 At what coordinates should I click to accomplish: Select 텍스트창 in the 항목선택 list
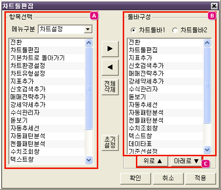click(x=47, y=159)
